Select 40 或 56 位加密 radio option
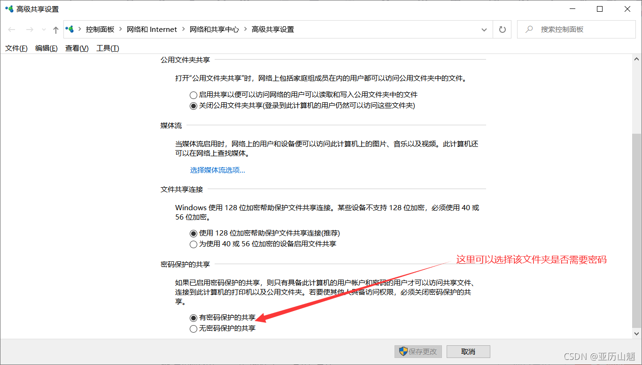642x365 pixels. point(193,244)
